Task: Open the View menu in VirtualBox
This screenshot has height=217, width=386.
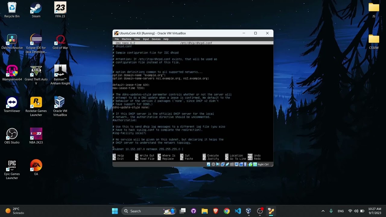Action: tap(137, 39)
